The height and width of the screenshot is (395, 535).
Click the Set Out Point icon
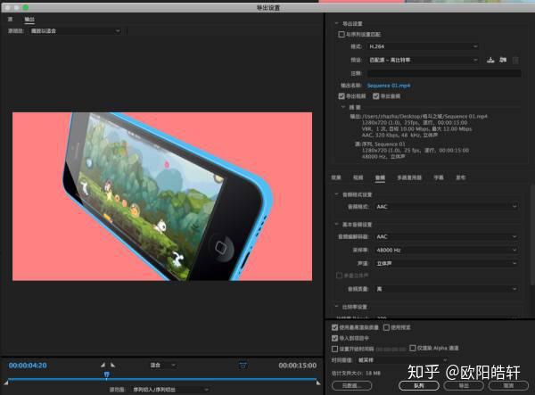pyautogui.click(x=112, y=365)
